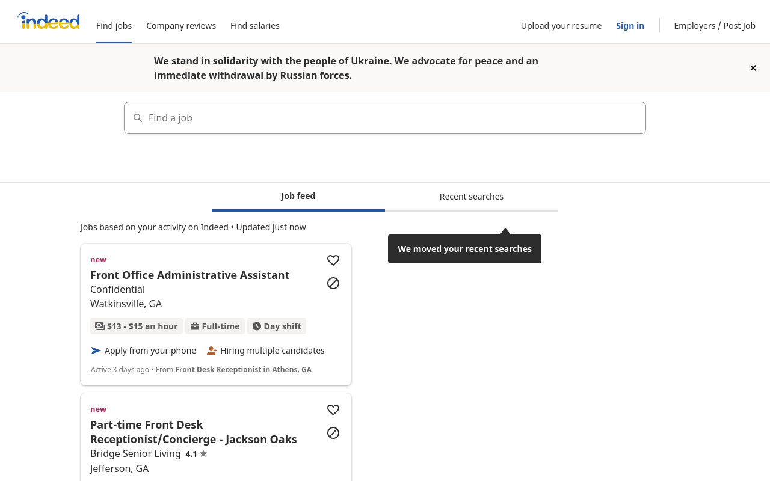Open the Find jobs tab
Image resolution: width=770 pixels, height=481 pixels.
coord(114,26)
